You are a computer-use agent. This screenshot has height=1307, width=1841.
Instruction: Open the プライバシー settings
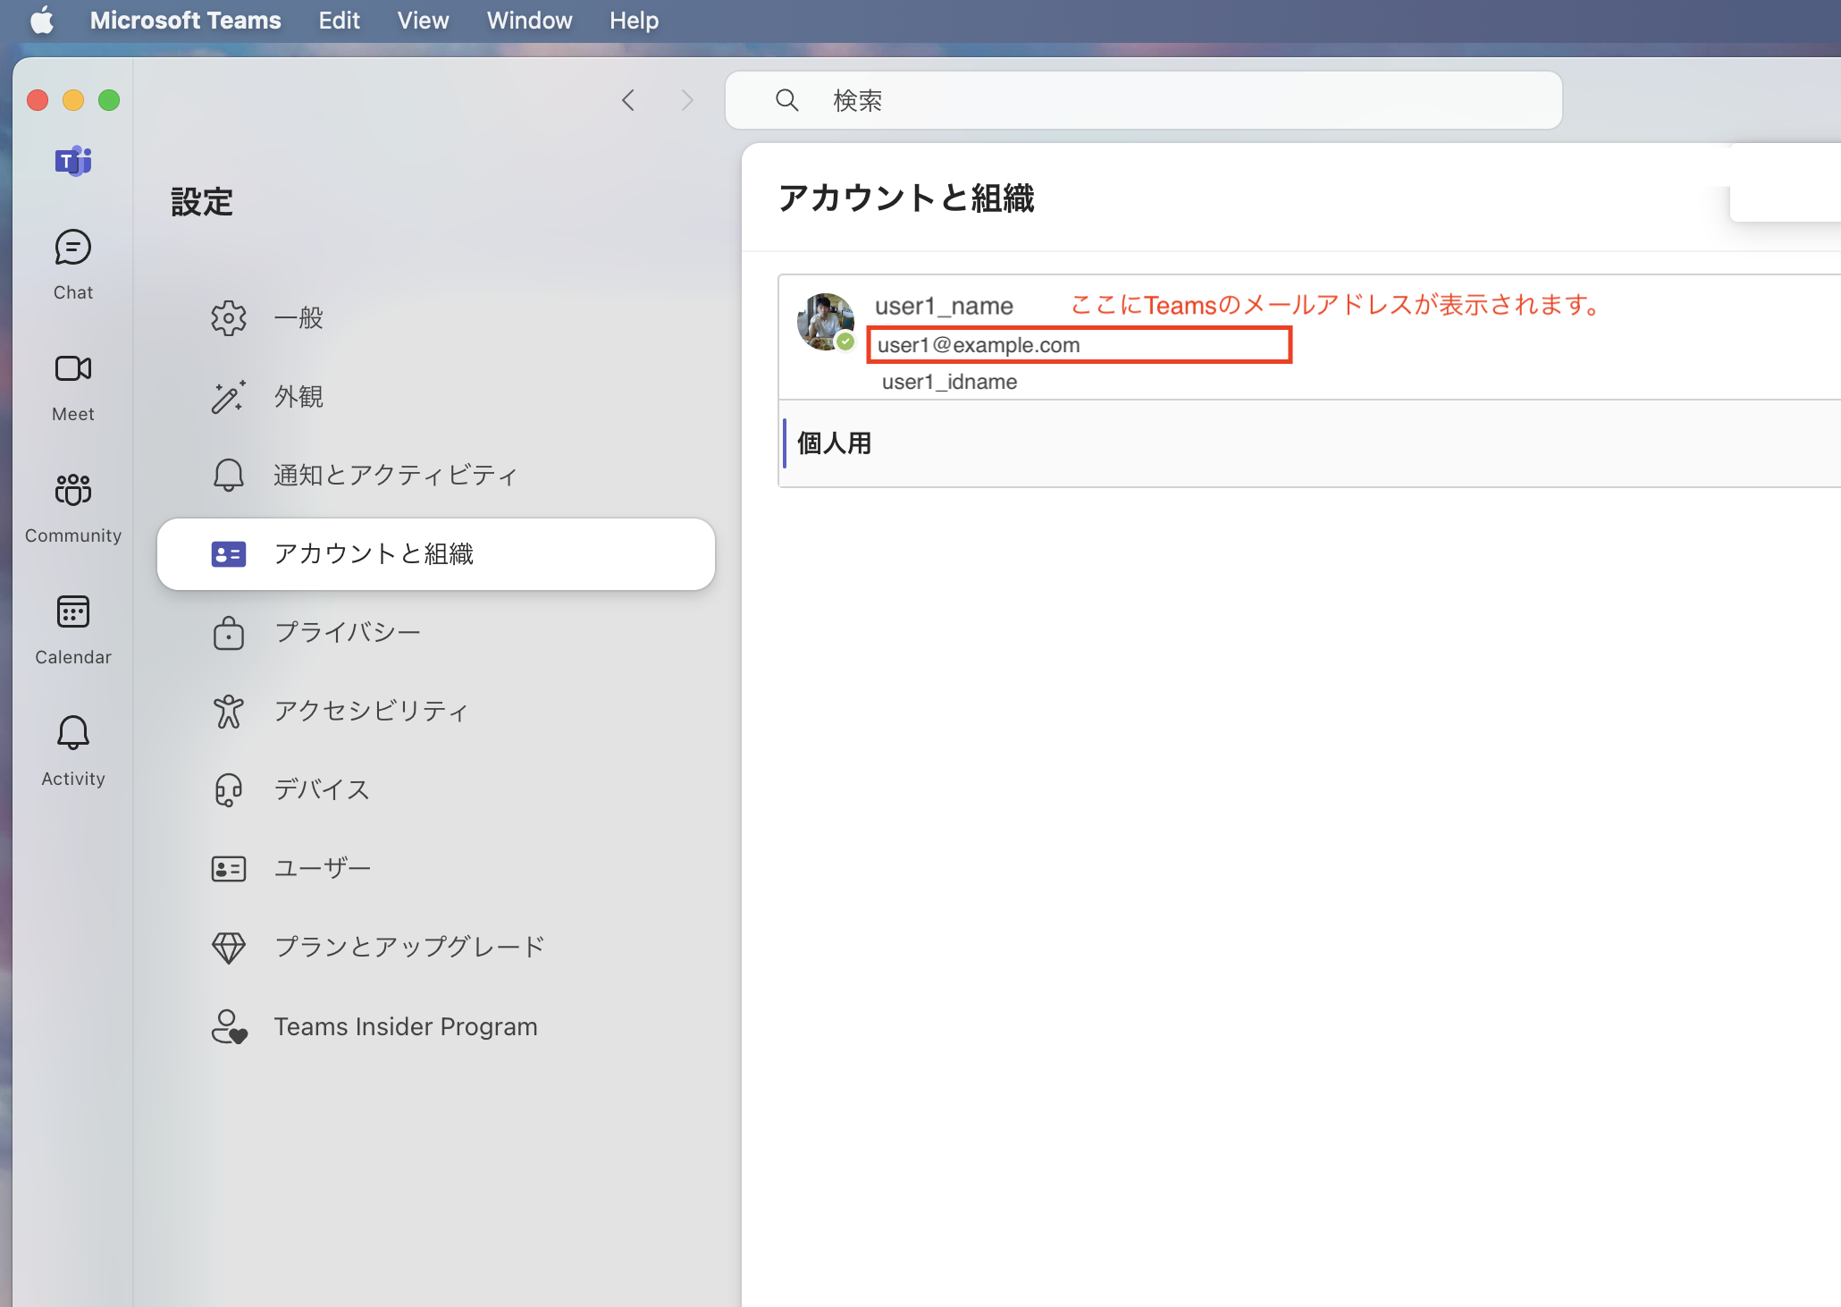(436, 633)
